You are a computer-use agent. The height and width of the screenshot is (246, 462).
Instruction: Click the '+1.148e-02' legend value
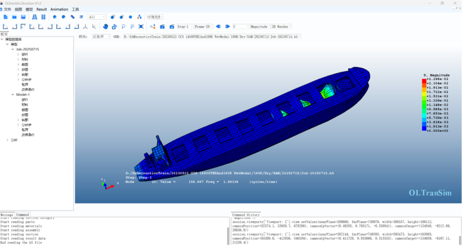point(438,104)
